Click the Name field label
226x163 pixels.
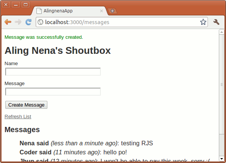point(11,63)
